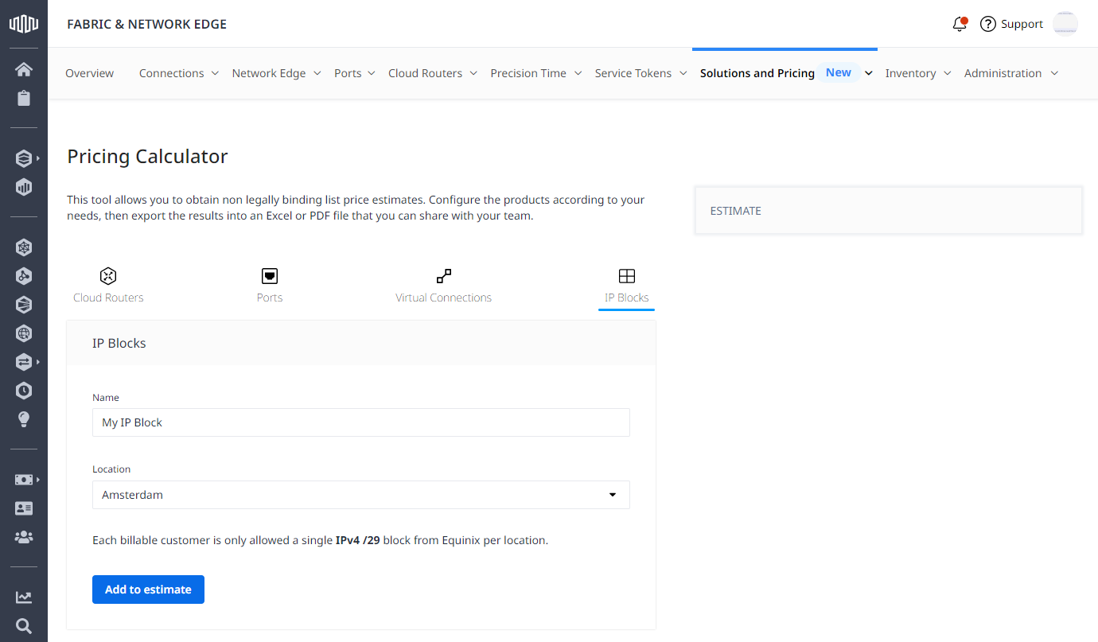Select the Ports calculator tab label
The width and height of the screenshot is (1098, 642).
pyautogui.click(x=270, y=298)
